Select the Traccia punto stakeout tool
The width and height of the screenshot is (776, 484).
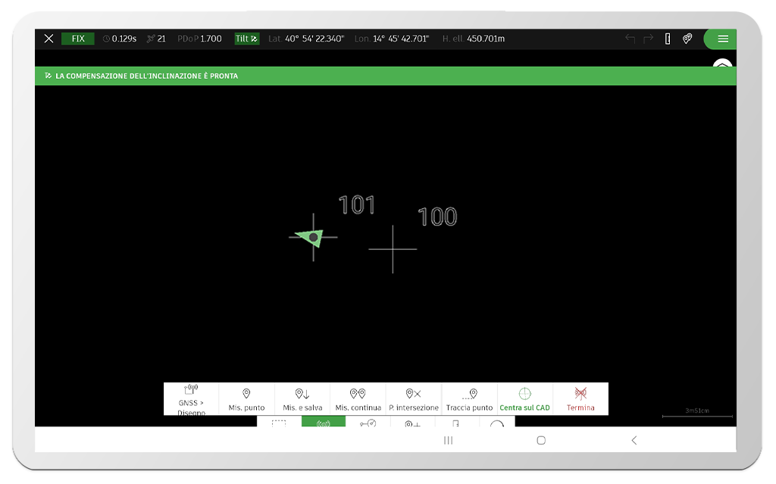click(470, 399)
